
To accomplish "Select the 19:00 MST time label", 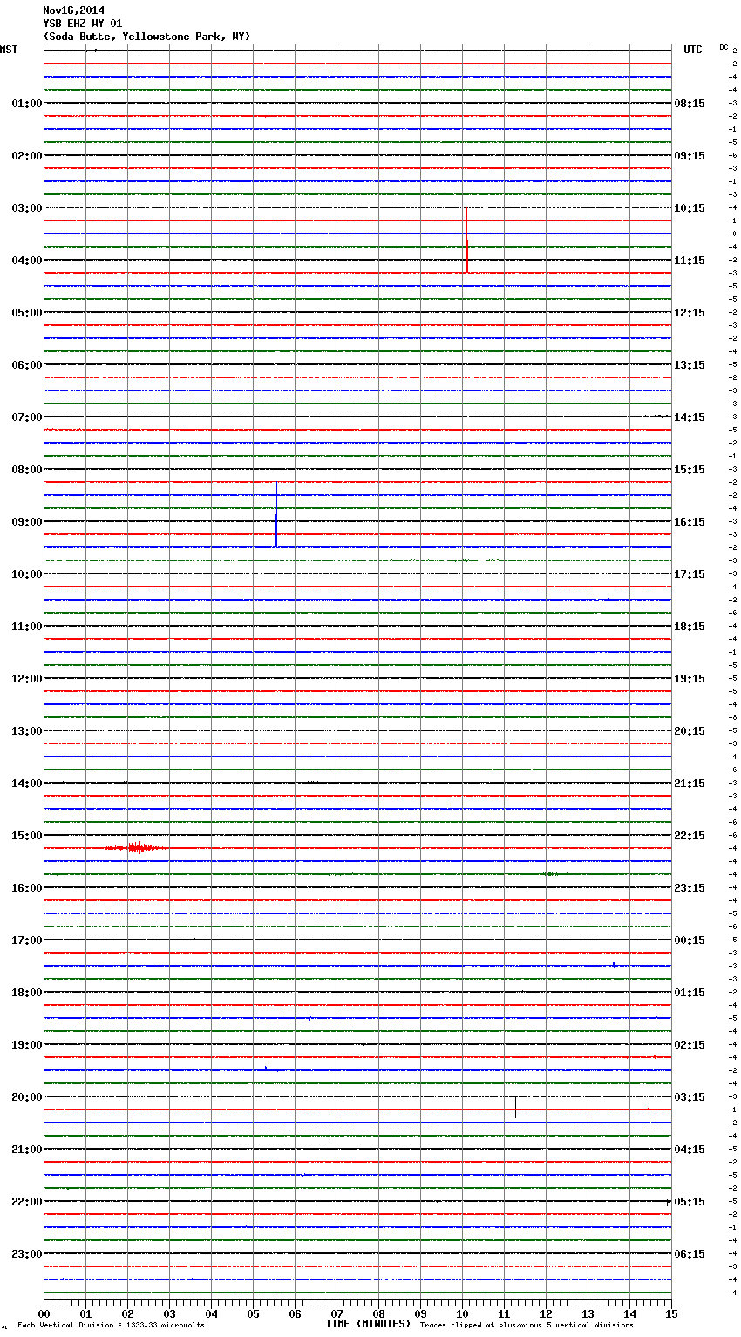I will pyautogui.click(x=27, y=1045).
